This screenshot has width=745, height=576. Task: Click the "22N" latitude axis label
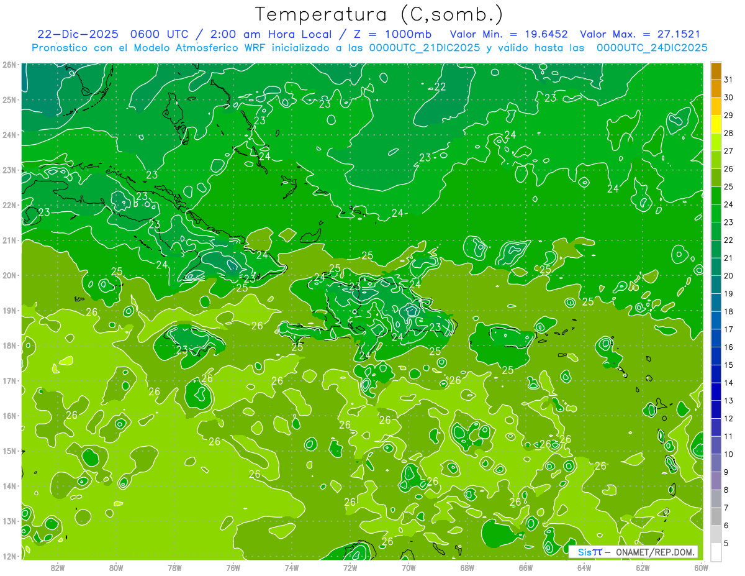click(x=9, y=205)
